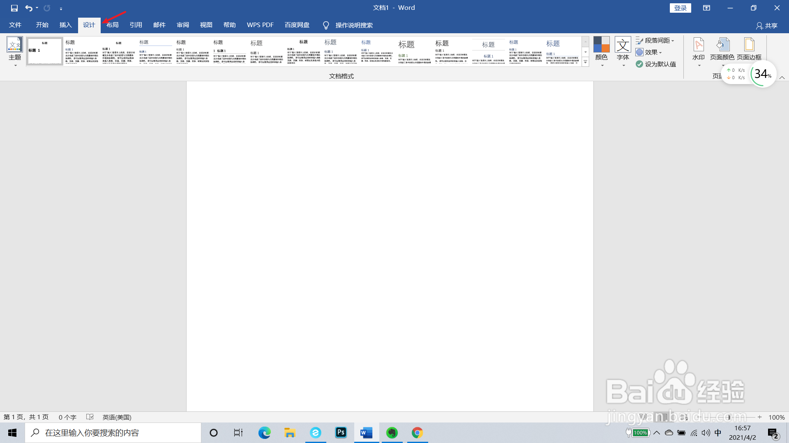This screenshot has height=443, width=789.
Task: Expand the full document format gallery
Action: 585,62
